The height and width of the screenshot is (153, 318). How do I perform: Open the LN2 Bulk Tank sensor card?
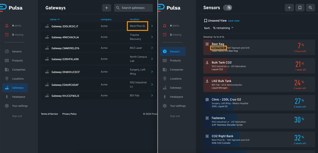pyautogui.click(x=259, y=84)
